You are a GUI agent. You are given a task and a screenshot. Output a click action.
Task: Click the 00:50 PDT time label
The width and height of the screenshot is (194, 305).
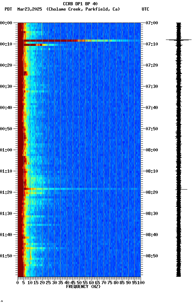[6, 129]
